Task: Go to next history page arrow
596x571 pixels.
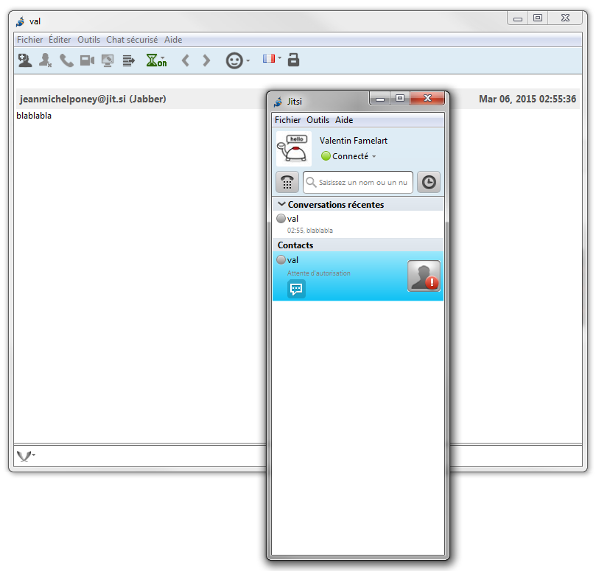Action: (x=206, y=60)
